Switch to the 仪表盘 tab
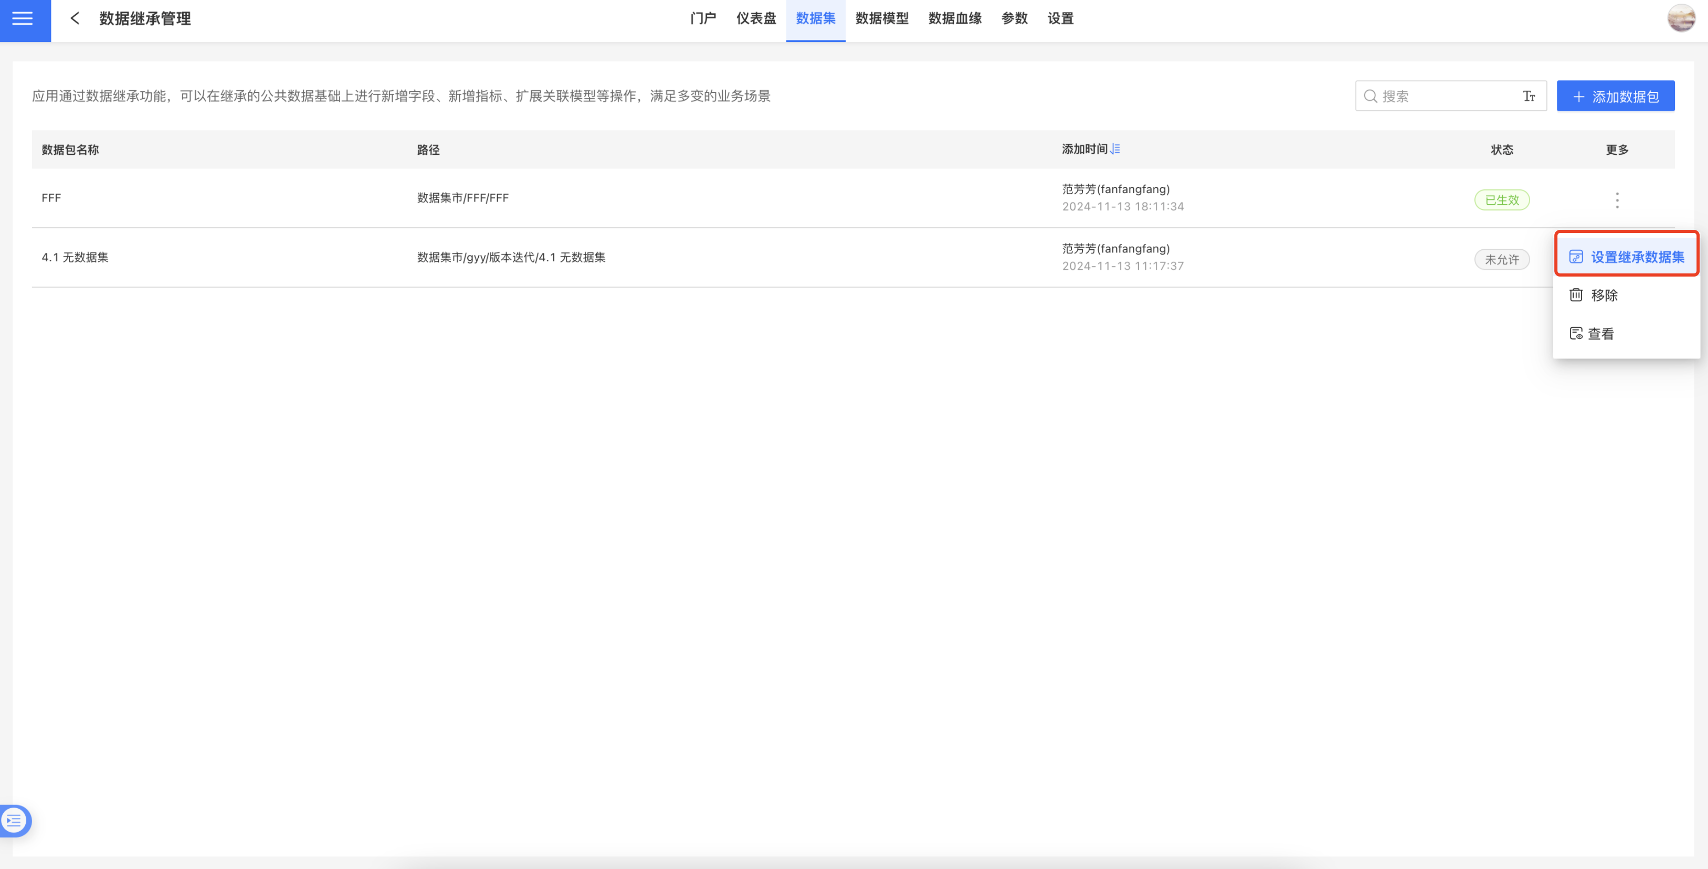 [x=756, y=18]
